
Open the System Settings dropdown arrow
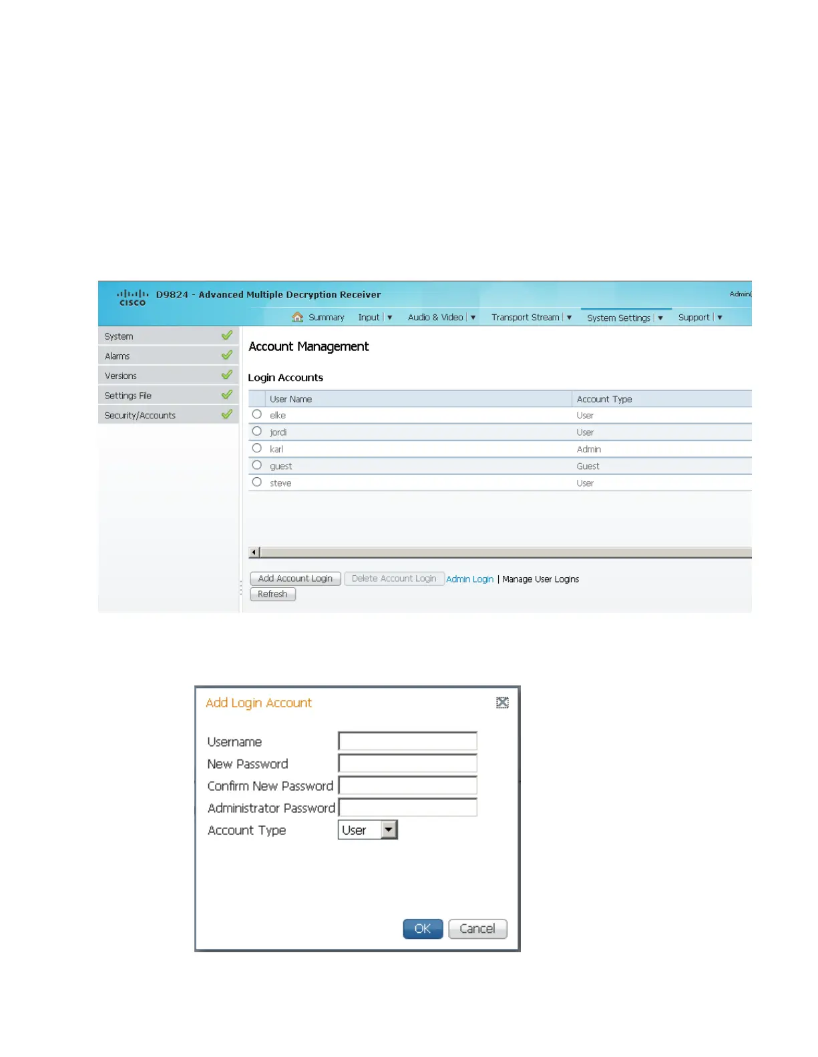(660, 318)
